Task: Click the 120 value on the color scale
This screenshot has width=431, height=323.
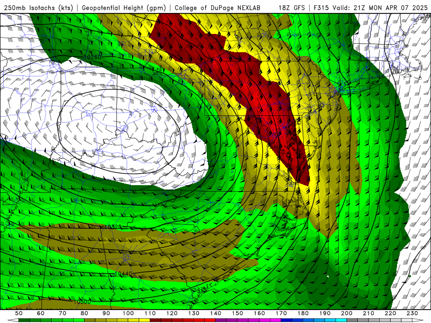Action: point(172,313)
